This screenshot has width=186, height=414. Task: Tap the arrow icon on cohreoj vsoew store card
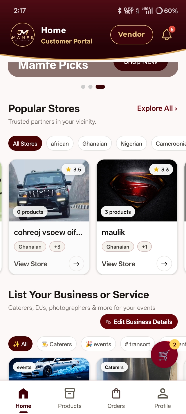[x=76, y=264]
